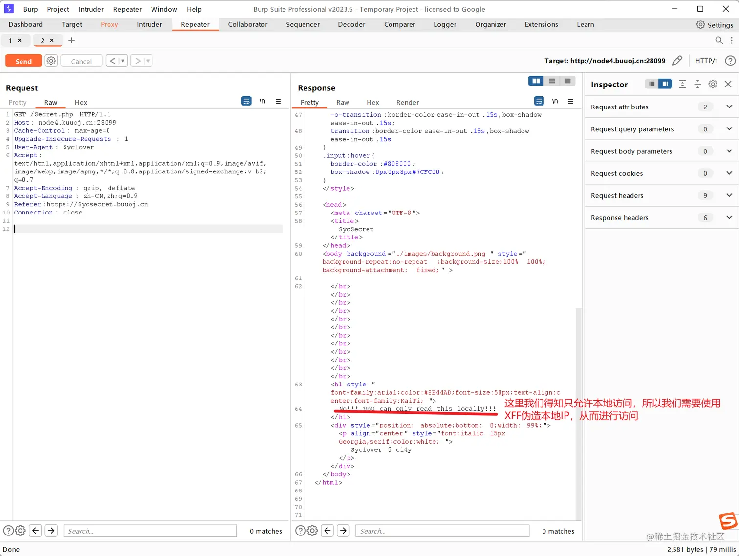Jump to previous match in Response search
Image resolution: width=739 pixels, height=556 pixels.
(328, 531)
